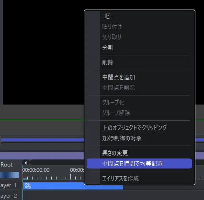
Task: Select 削除 in the context menu
Action: [x=139, y=63]
